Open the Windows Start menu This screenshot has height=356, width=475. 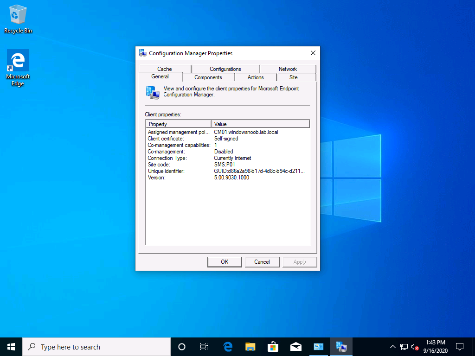[11, 347]
